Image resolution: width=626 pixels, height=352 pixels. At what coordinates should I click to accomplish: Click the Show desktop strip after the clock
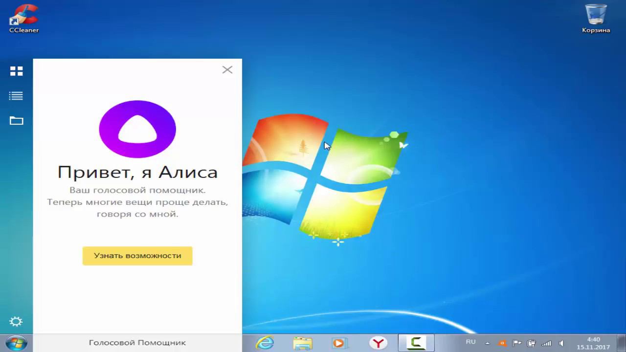pyautogui.click(x=622, y=343)
